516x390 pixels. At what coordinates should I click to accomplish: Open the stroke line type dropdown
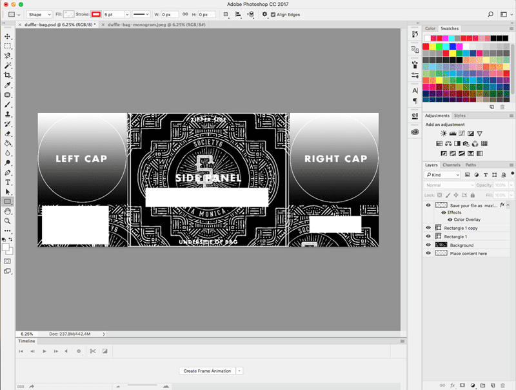pos(141,14)
